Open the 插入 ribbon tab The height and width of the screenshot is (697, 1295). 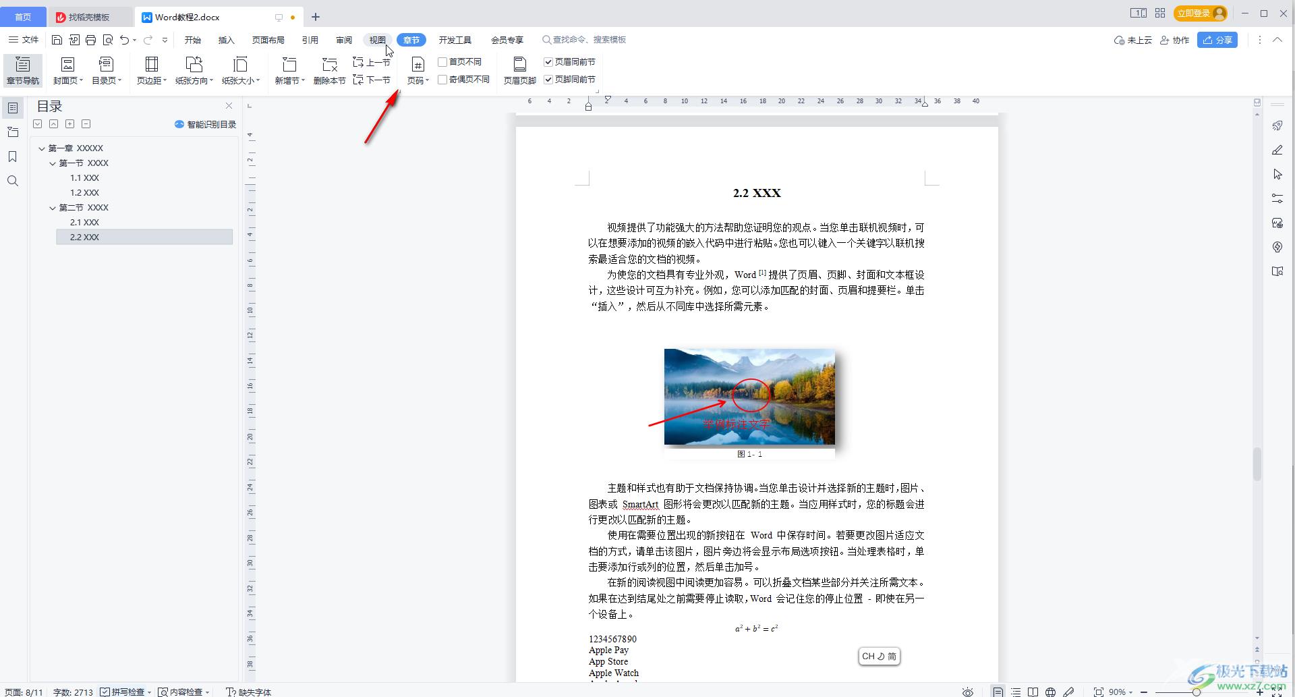point(227,40)
